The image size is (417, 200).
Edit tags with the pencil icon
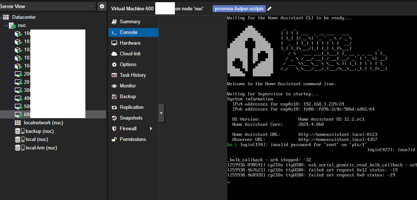point(269,9)
